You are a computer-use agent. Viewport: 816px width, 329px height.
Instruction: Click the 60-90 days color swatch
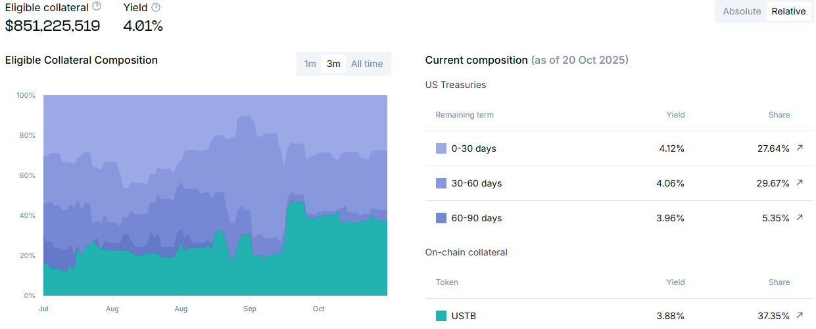click(441, 218)
